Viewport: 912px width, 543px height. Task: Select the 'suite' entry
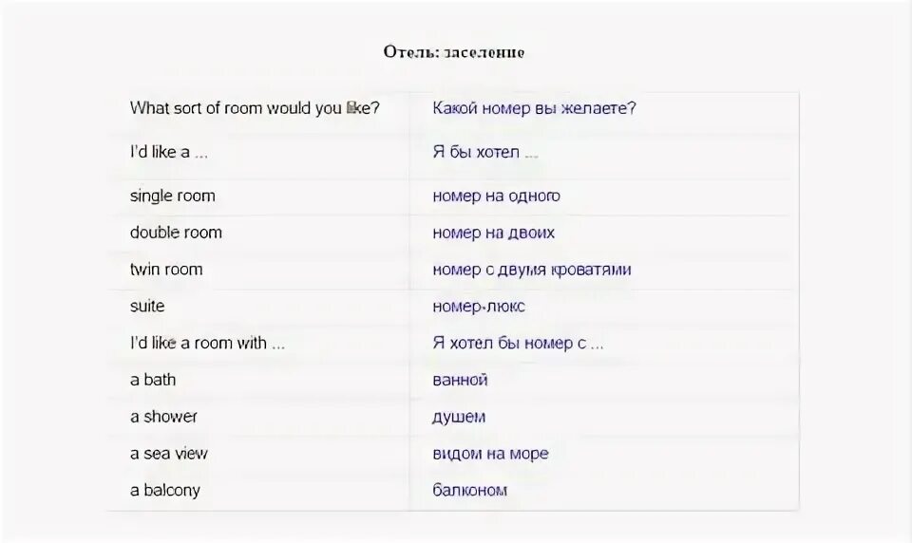(147, 306)
